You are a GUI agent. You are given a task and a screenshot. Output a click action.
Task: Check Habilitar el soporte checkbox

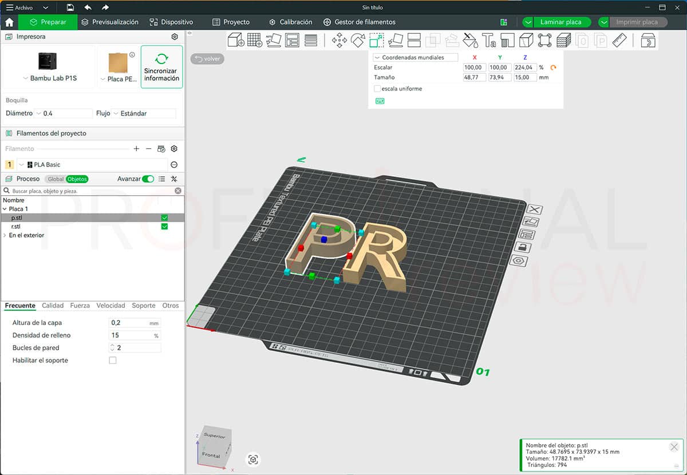pos(113,361)
